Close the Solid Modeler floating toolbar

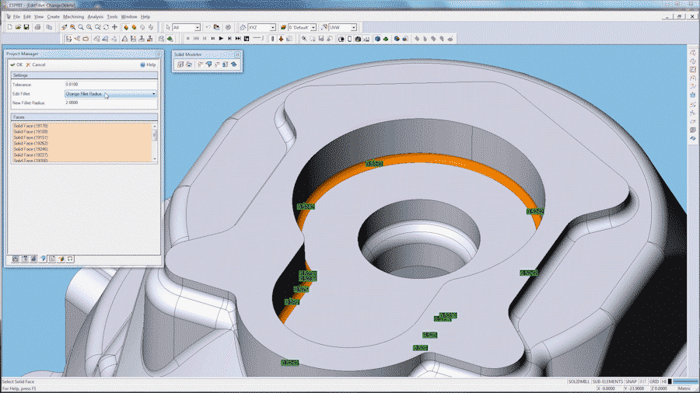pyautogui.click(x=237, y=54)
